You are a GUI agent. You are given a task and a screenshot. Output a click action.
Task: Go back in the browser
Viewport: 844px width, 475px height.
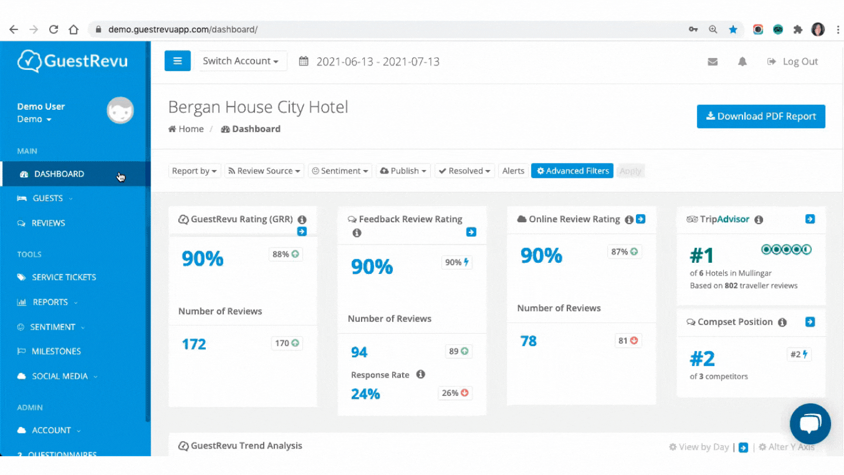(13, 29)
